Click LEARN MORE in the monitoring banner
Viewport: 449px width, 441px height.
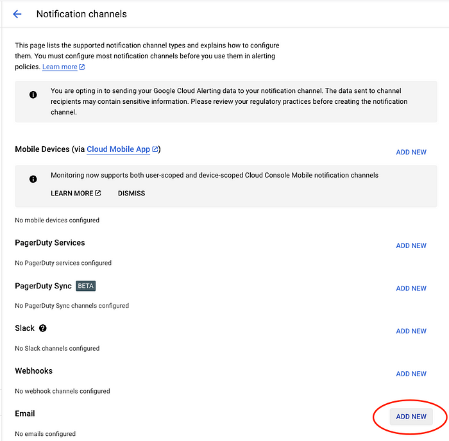76,193
